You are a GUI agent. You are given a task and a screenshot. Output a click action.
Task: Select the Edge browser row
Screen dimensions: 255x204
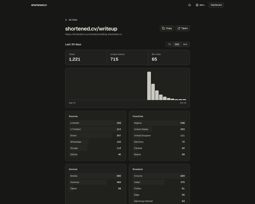[x=159, y=195]
